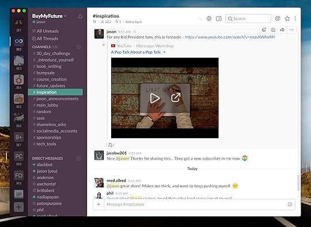The width and height of the screenshot is (311, 227).
Task: Click the message list scrollbar
Action: [x=298, y=183]
